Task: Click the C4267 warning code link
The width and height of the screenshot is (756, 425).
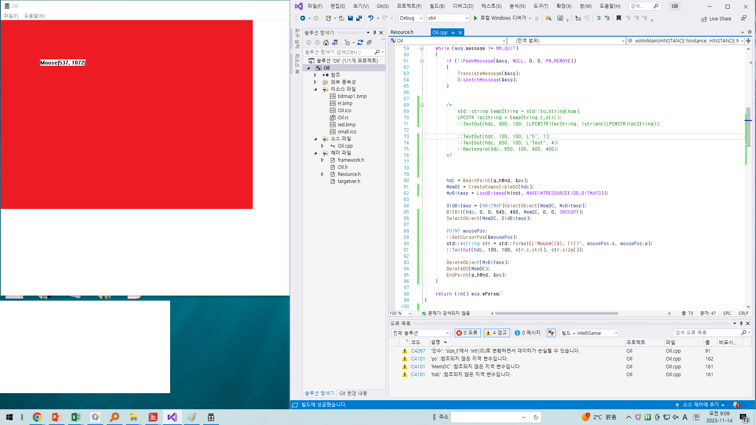Action: click(418, 351)
